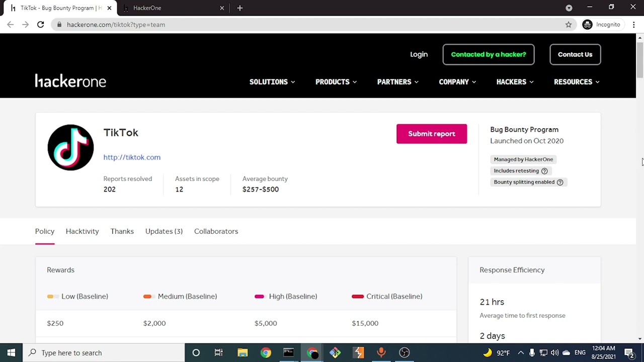The height and width of the screenshot is (362, 644).
Task: Expand the PRODUCTS menu
Action: point(336,82)
